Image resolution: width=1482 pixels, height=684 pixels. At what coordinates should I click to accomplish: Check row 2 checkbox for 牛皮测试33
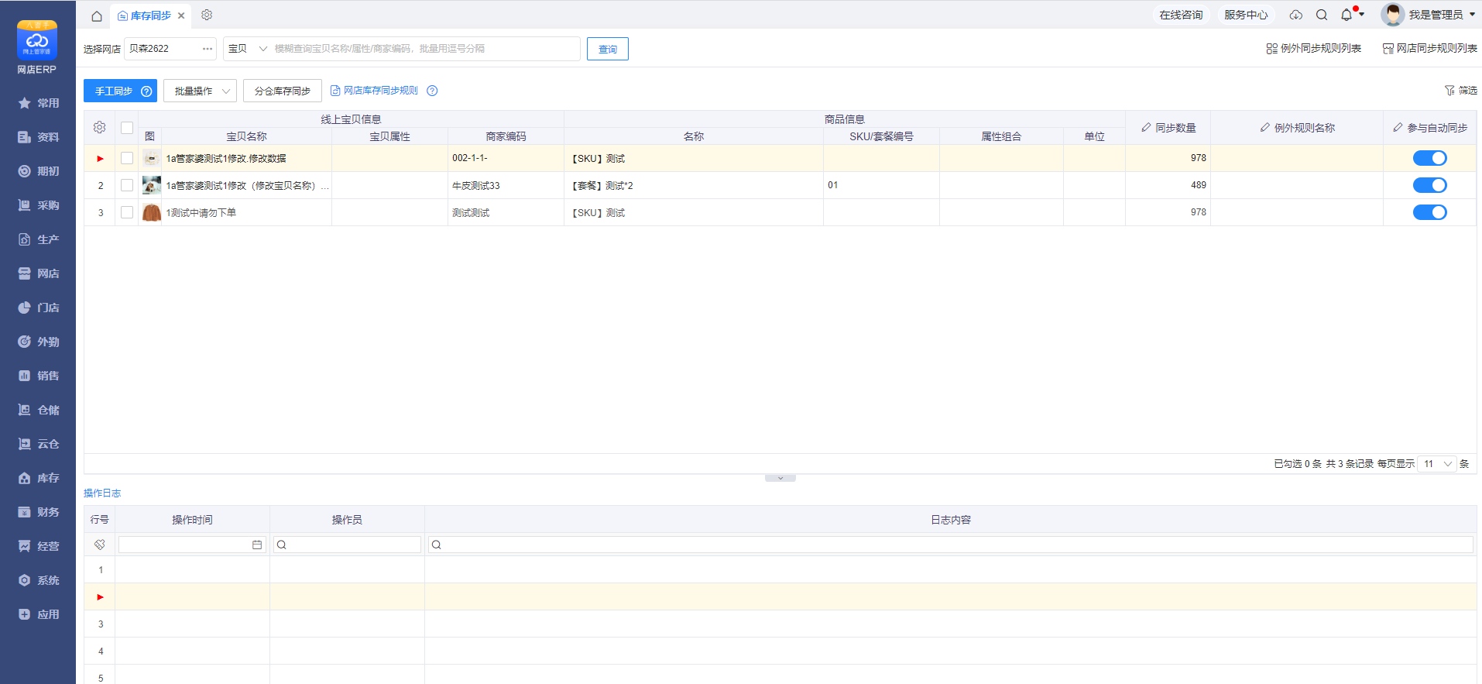[x=127, y=185]
